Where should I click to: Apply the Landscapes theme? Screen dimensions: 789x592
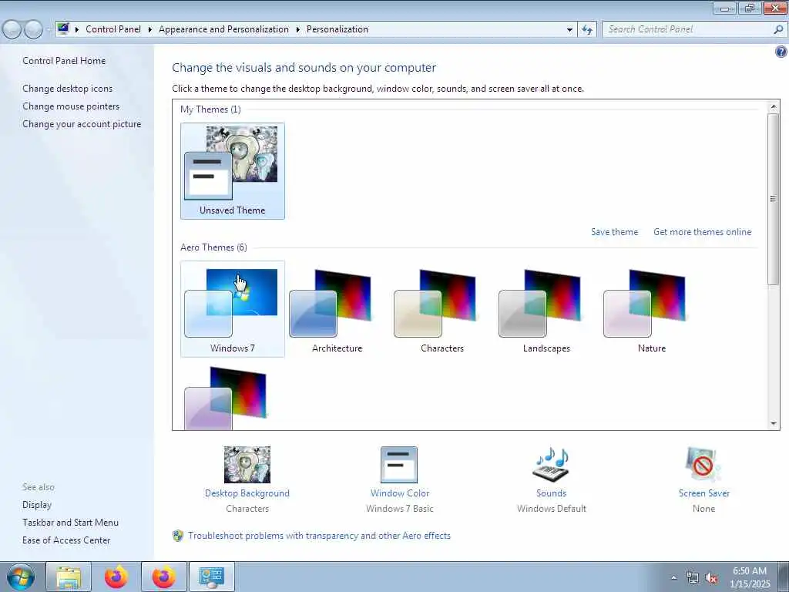(546, 308)
